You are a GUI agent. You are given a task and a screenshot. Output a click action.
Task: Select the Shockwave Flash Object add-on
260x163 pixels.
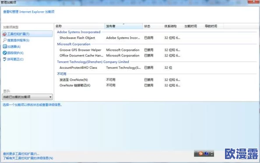pyautogui.click(x=77, y=38)
